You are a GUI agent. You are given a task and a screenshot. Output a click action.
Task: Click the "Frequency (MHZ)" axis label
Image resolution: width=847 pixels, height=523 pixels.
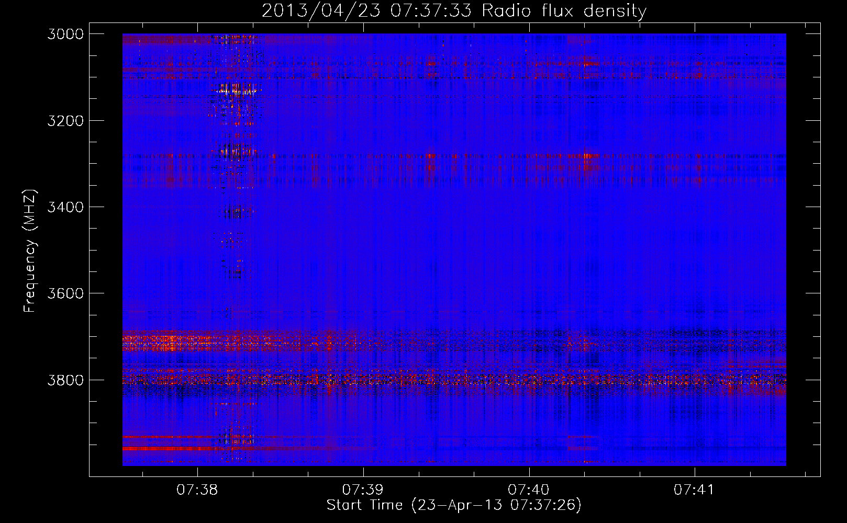click(30, 251)
